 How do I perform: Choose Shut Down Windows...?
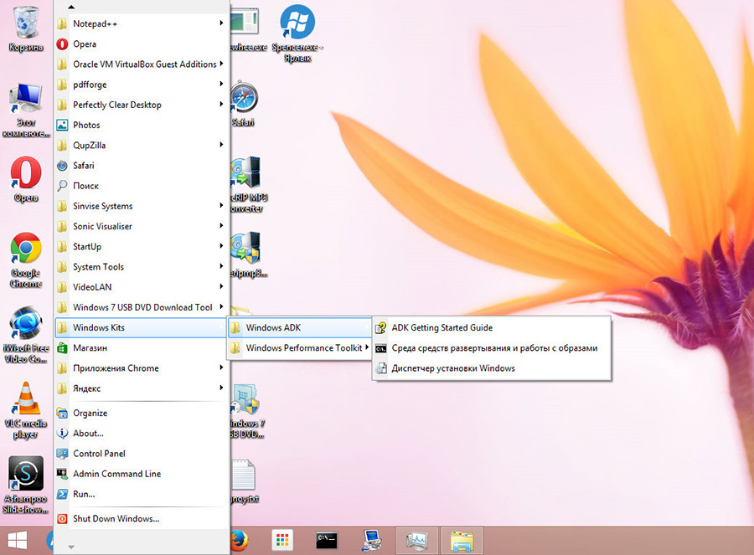point(142,518)
